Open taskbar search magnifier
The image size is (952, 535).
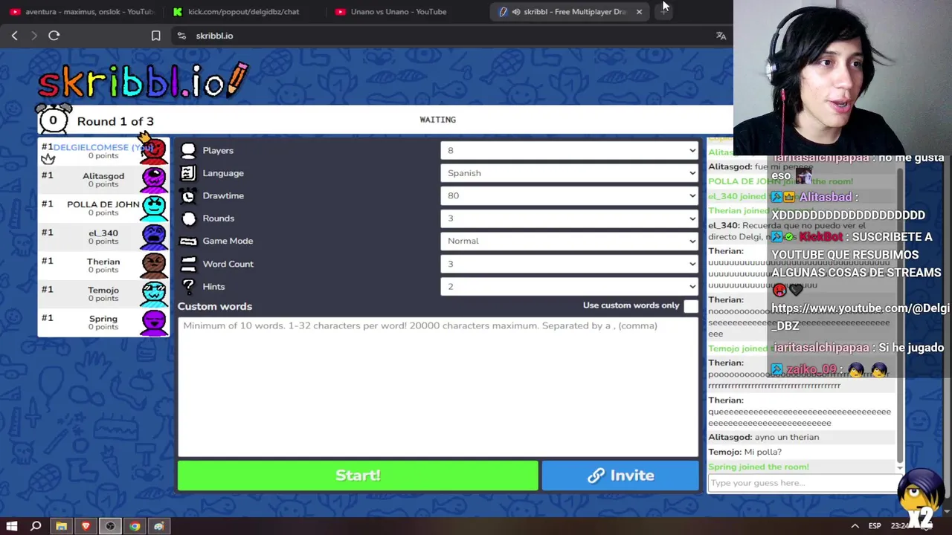pyautogui.click(x=36, y=526)
